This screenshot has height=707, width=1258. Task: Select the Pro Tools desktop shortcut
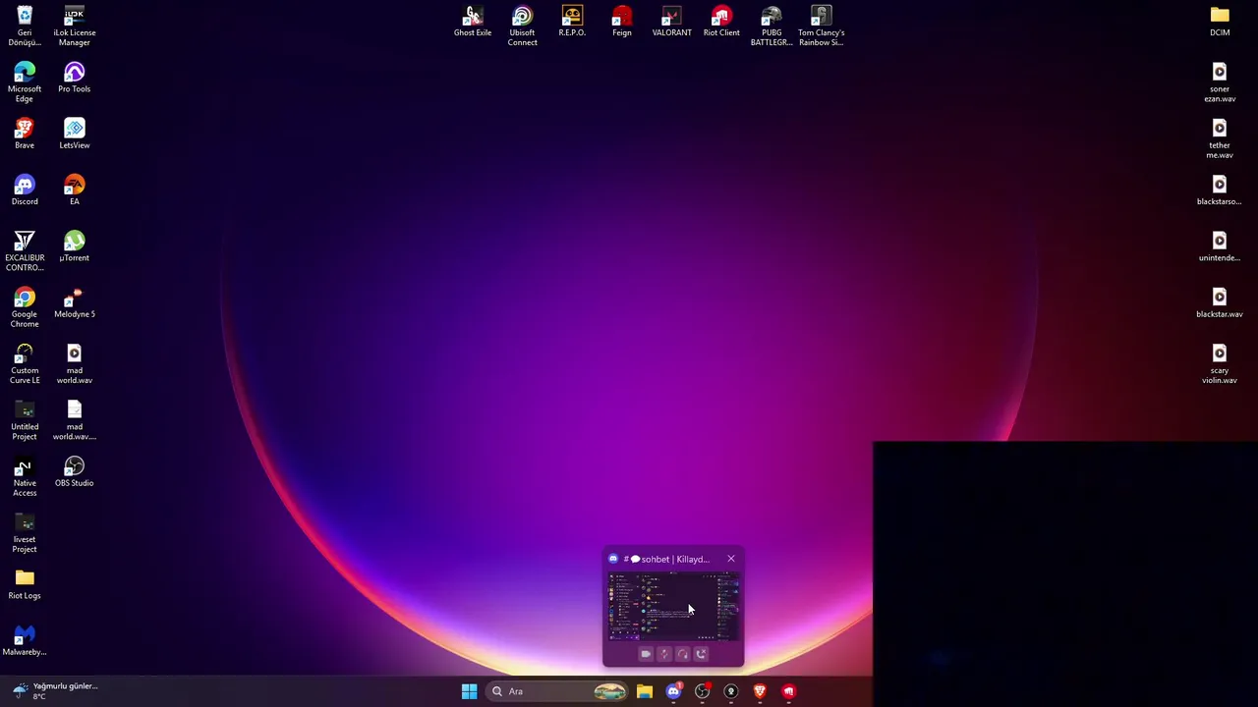pyautogui.click(x=74, y=78)
